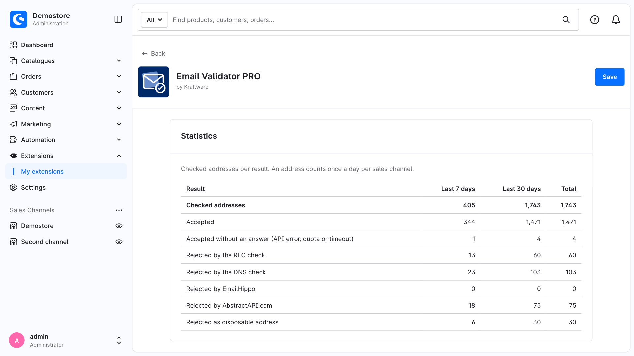Click the search magnifier icon
Viewport: 634px width, 356px height.
[x=566, y=20]
